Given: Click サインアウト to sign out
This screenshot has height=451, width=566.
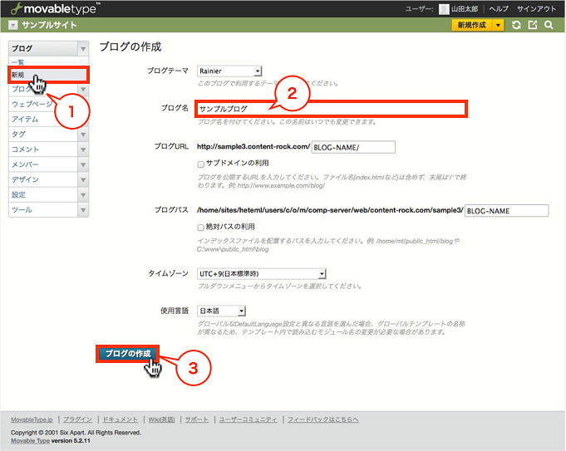Looking at the screenshot, I should (x=536, y=9).
